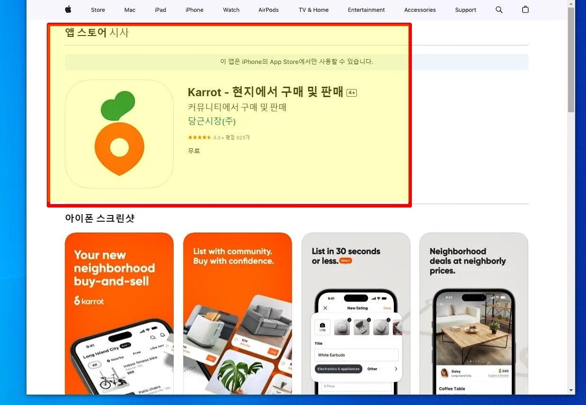Open the 'List in 30 seconds' screenshot

(356, 313)
